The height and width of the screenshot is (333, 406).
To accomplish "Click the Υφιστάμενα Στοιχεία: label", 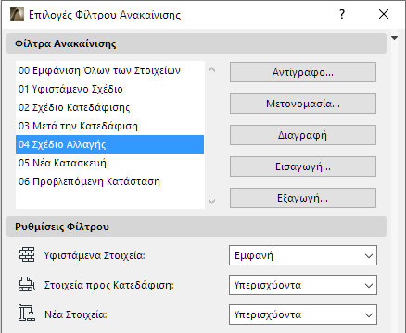I will click(95, 255).
